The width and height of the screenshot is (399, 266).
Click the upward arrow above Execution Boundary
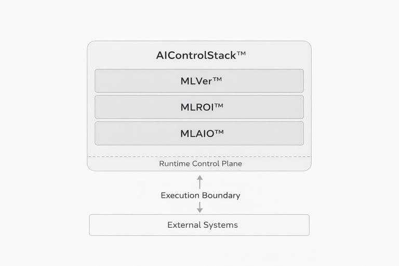click(x=199, y=181)
